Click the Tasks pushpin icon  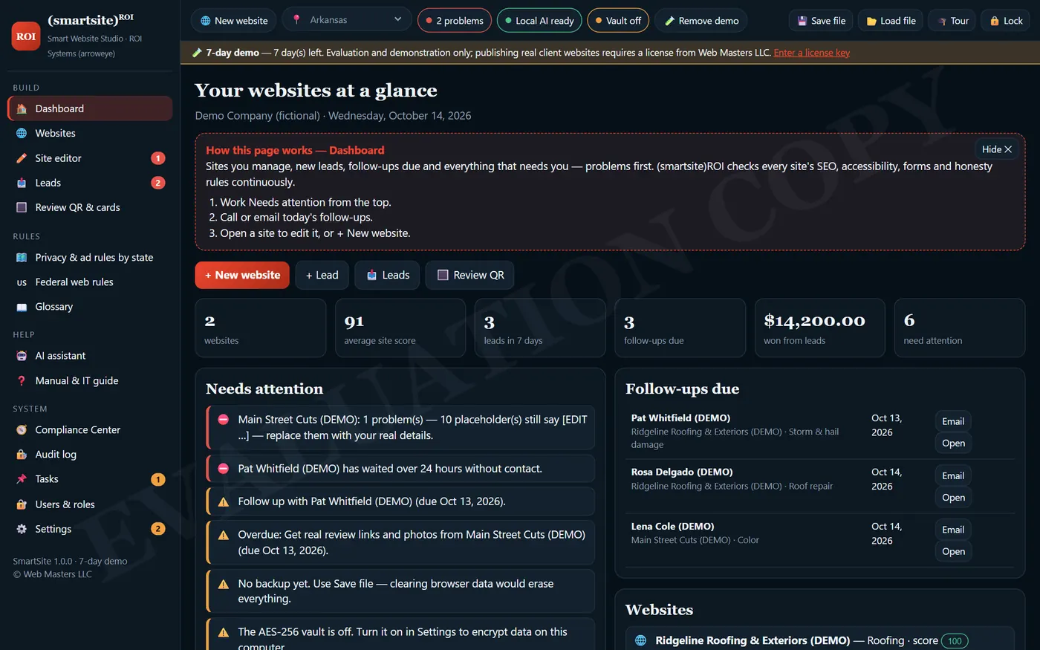[22, 479]
